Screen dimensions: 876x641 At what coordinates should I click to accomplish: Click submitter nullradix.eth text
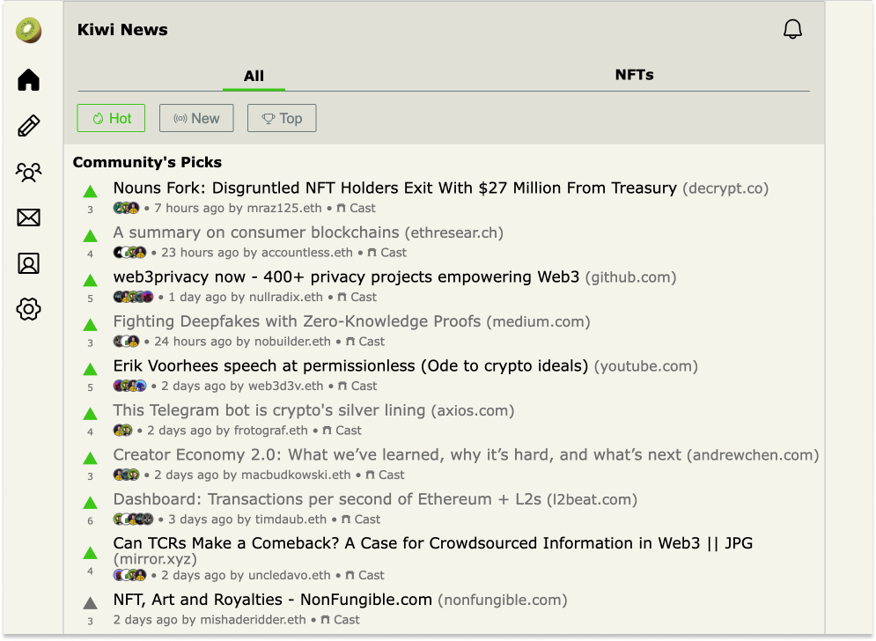pos(286,298)
